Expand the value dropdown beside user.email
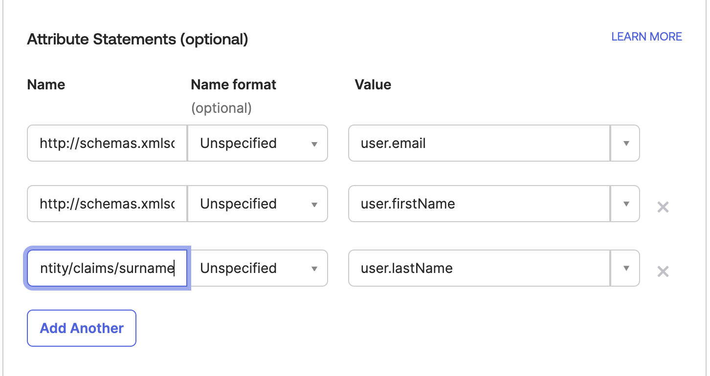 [625, 143]
